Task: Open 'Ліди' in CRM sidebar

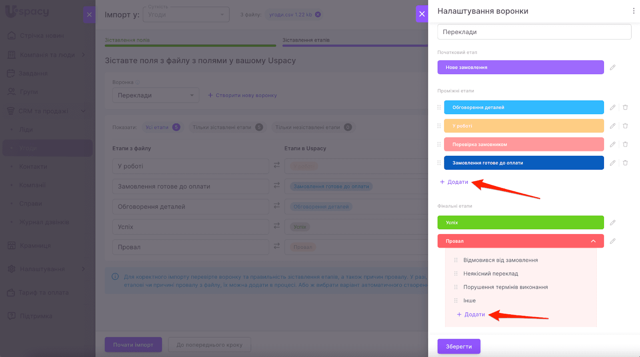Action: (x=26, y=130)
